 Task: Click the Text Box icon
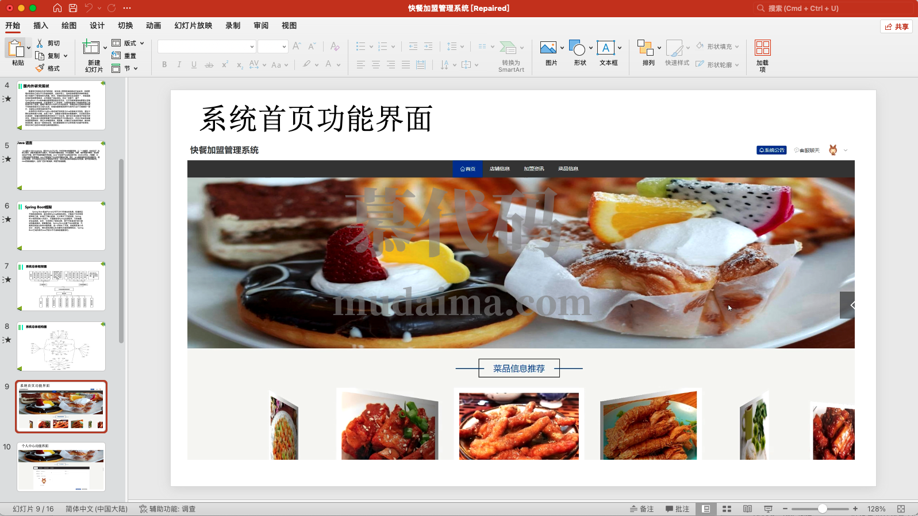click(x=606, y=47)
